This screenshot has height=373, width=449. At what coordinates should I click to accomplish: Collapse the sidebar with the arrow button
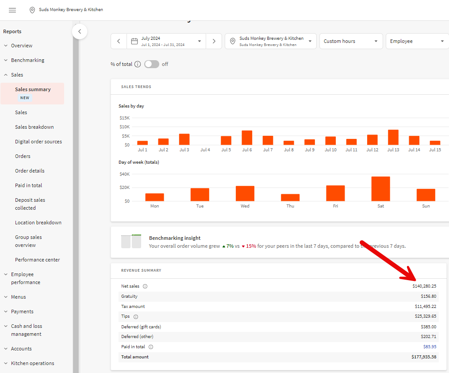coord(80,31)
